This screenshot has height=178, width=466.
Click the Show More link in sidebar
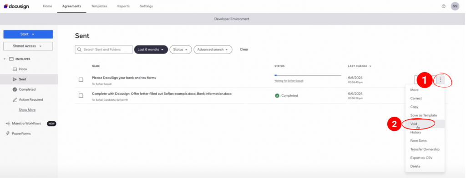[27, 110]
